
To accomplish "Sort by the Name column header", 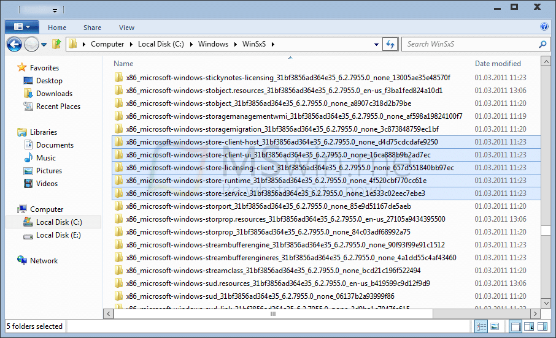I will click(123, 64).
